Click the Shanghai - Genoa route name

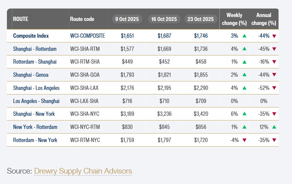coord(31,75)
